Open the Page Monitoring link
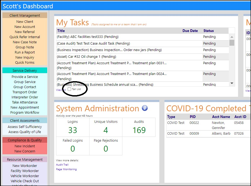The width and height of the screenshot is (251, 186). point(66,169)
